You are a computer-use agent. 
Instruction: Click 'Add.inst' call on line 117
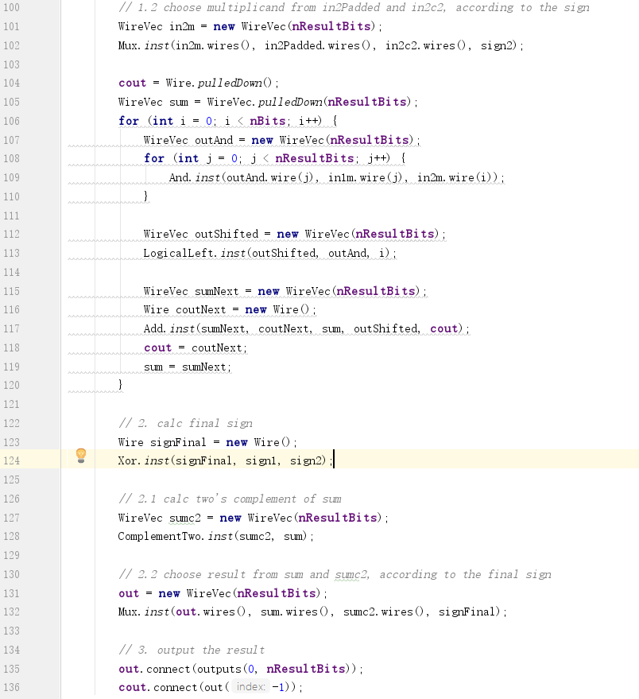click(x=169, y=329)
